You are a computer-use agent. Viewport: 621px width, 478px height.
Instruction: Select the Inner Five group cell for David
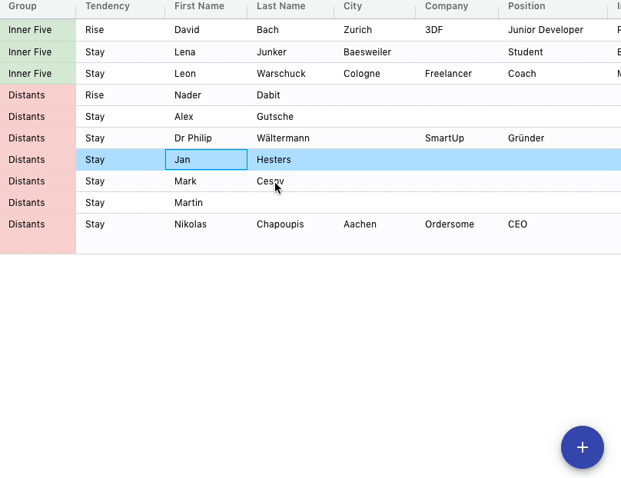tap(38, 30)
